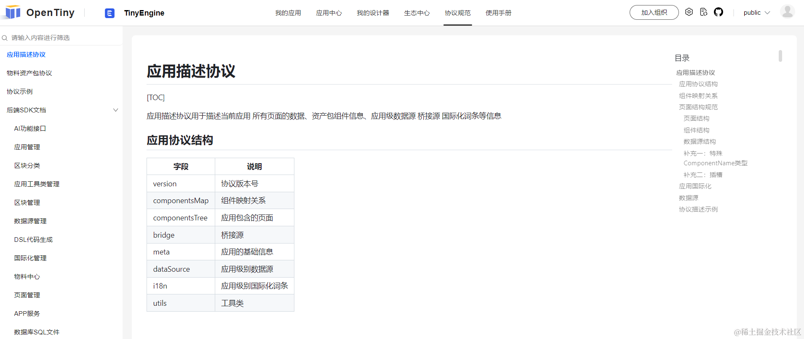Viewport: 804px width, 339px height.
Task: Open 国际化管理 in the sidebar
Action: coord(30,258)
